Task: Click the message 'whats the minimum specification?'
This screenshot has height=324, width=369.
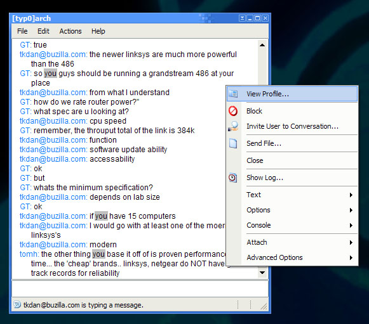Action: 93,188
